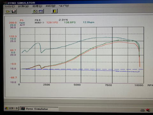
Task: Open the 計測(M) menu
Action: coord(23,6)
